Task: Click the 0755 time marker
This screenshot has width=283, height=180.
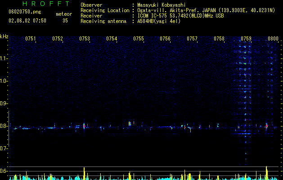Action: click(139, 39)
